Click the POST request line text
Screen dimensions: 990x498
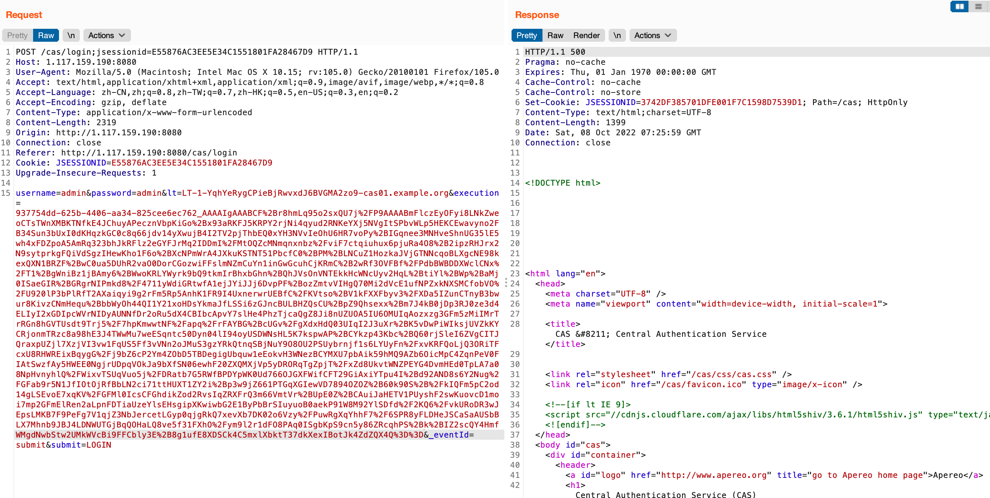pyautogui.click(x=186, y=52)
